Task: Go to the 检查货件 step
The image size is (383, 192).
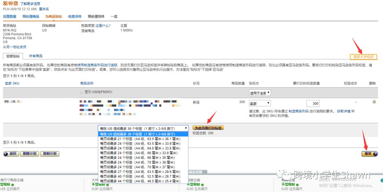Action: [75, 17]
